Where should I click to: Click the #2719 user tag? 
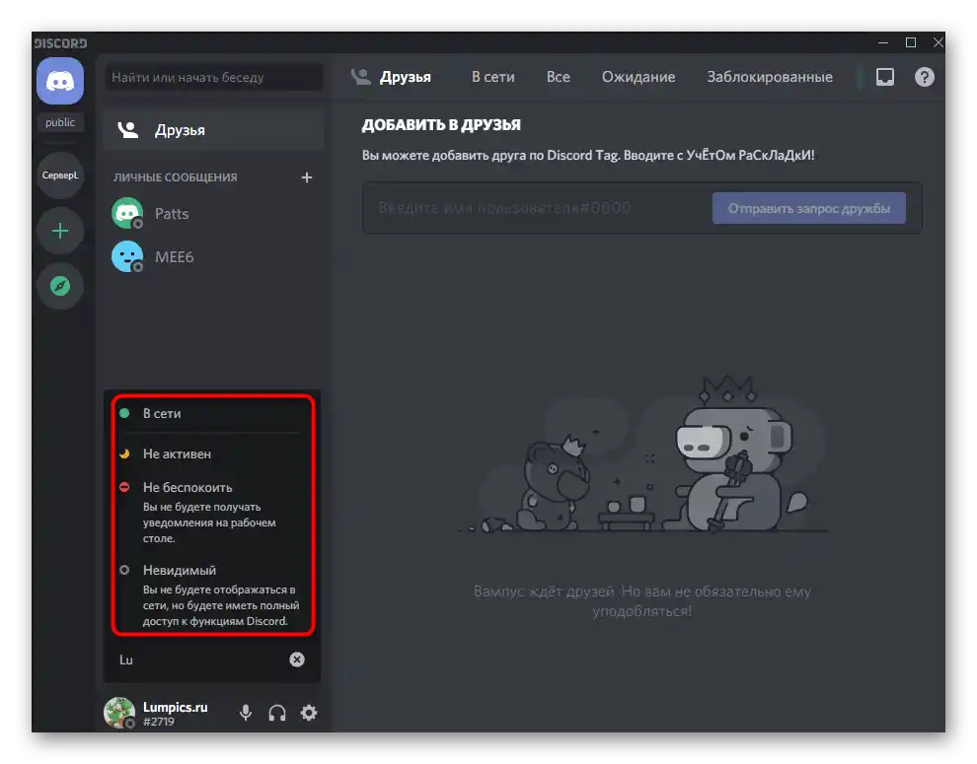[158, 721]
